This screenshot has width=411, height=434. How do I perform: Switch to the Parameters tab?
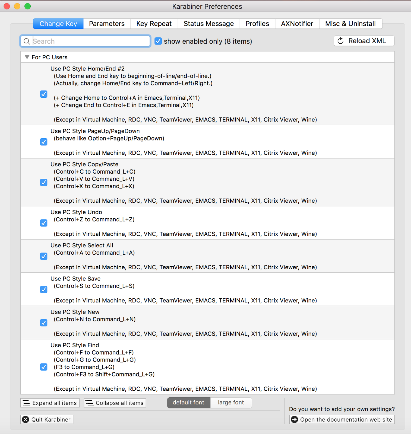[107, 24]
